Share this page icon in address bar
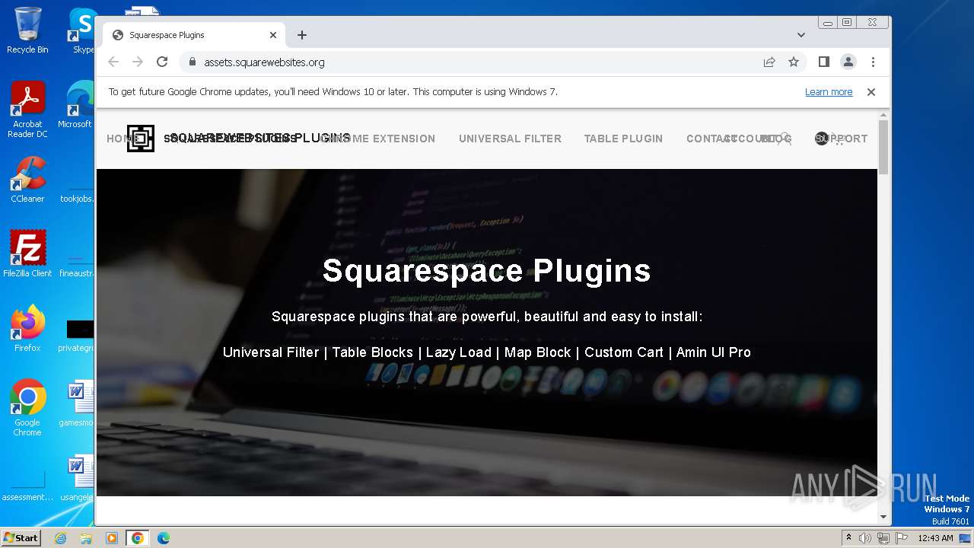Image resolution: width=974 pixels, height=548 pixels. point(769,62)
